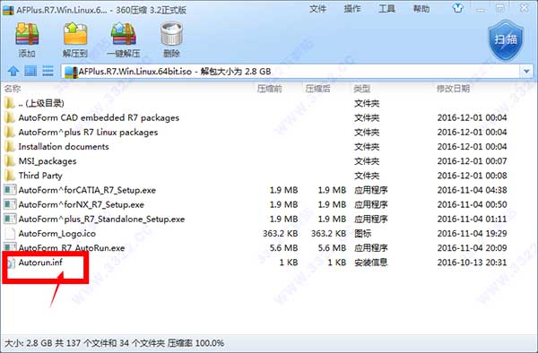Select the AutoForm_Logo.ico file
The height and width of the screenshot is (353, 538).
[x=269, y=233]
